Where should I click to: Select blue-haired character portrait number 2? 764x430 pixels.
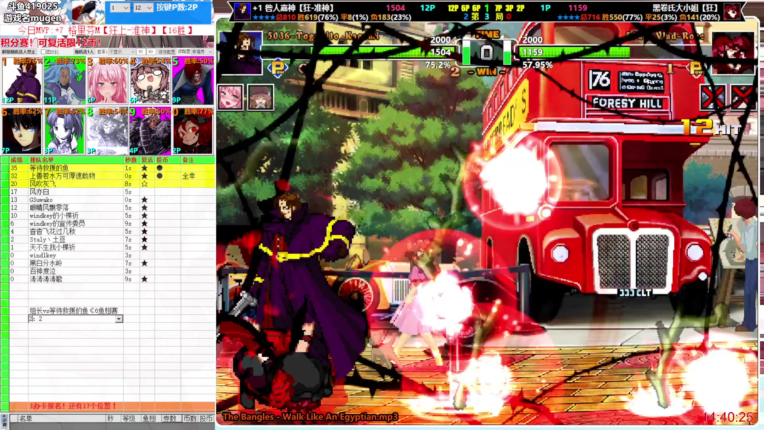click(64, 81)
